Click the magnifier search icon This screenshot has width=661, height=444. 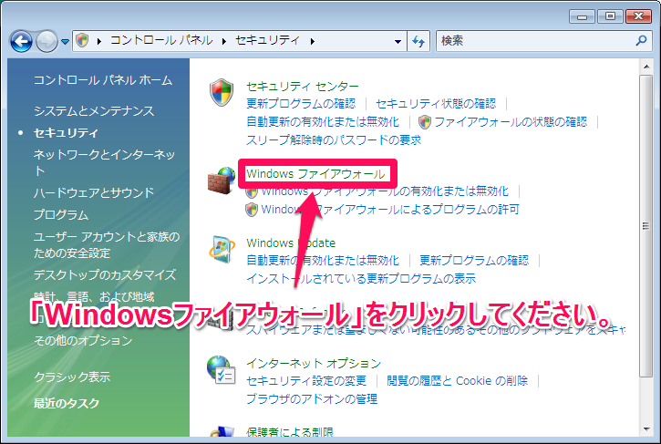641,40
